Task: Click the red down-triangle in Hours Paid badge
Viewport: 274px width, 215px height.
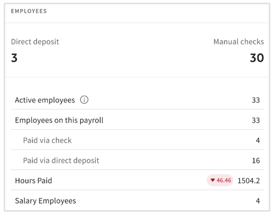Action: tap(213, 180)
